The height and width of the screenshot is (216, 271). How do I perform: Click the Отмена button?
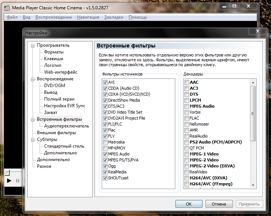pos(219,204)
